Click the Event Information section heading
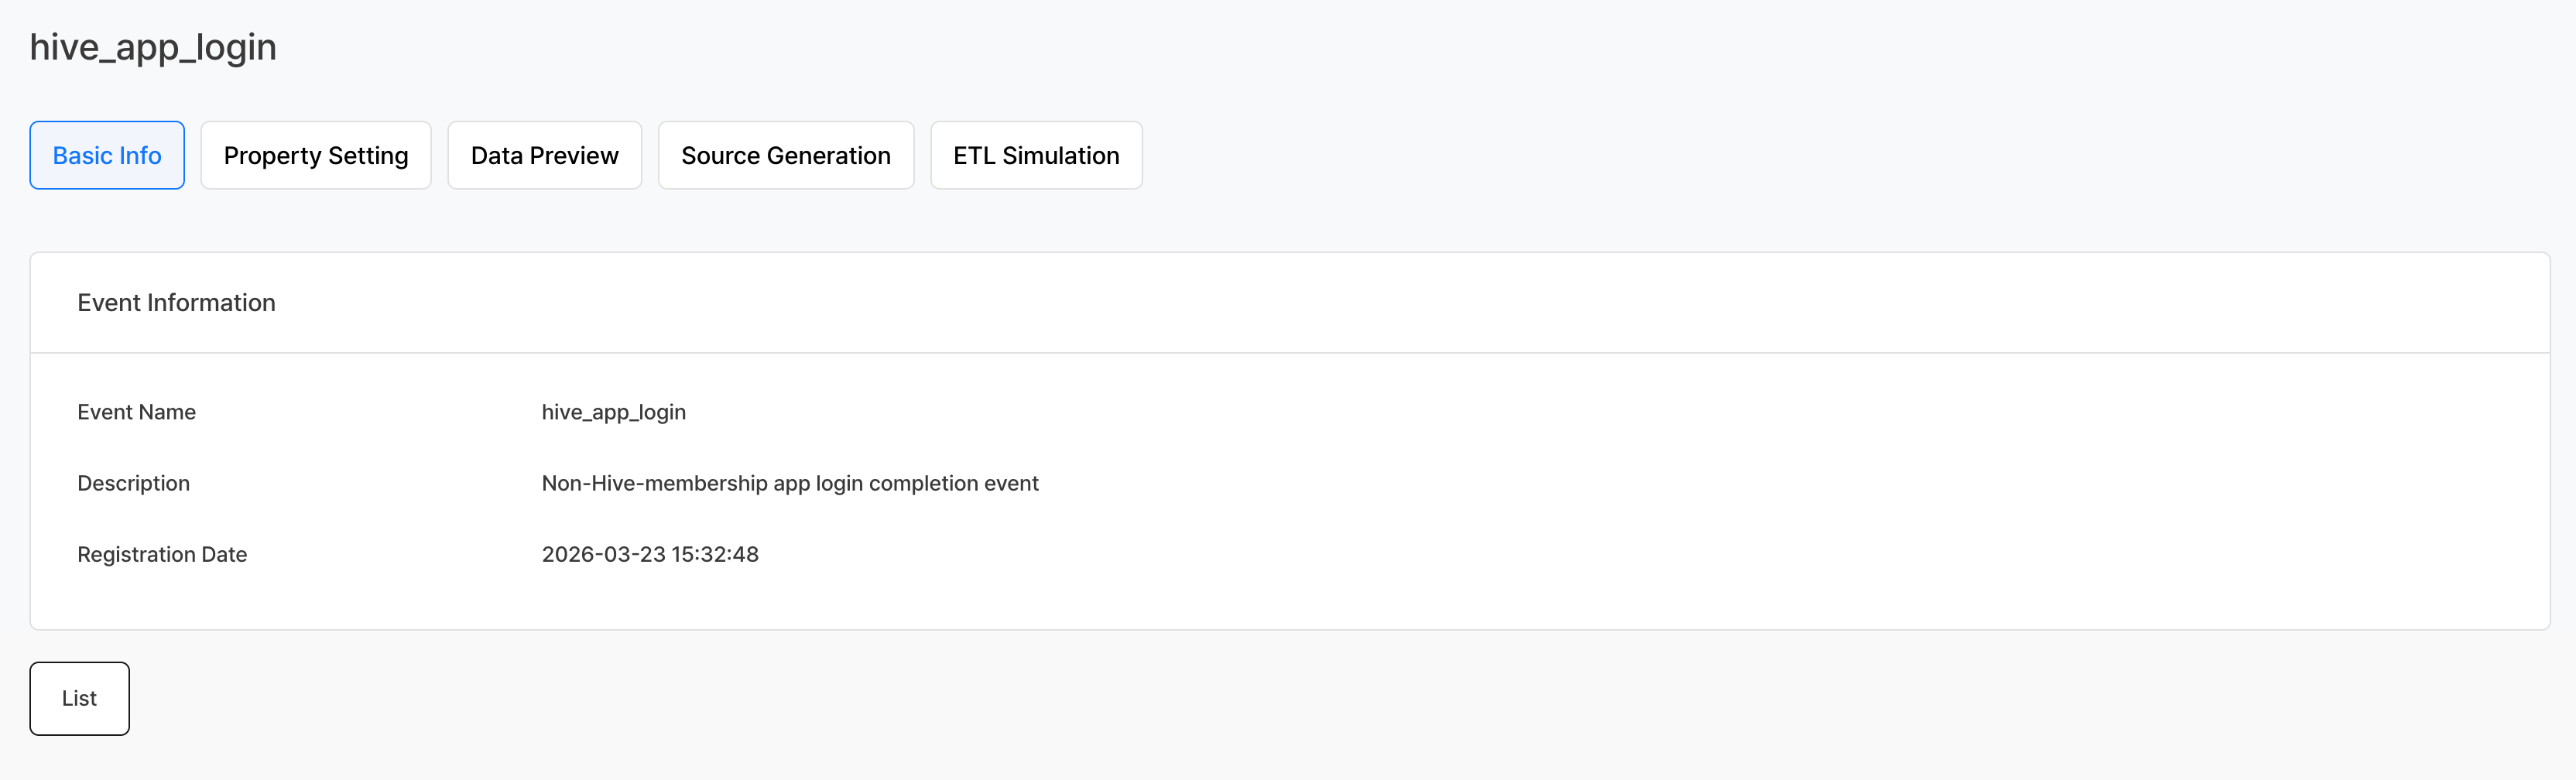The image size is (2576, 780). pos(176,303)
